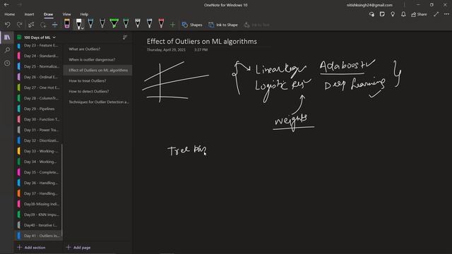Open Search in left sidebar
Image resolution: width=452 pixels, height=254 pixels.
(7, 50)
